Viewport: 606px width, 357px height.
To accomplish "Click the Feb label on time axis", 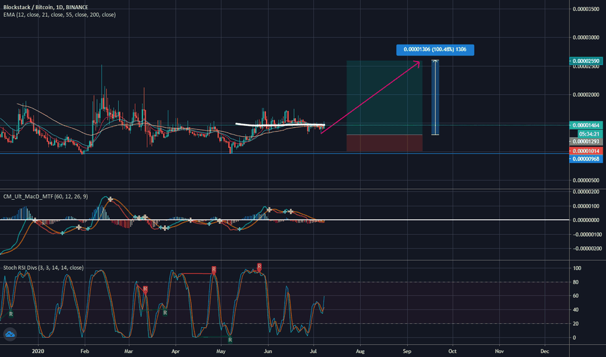I will 85,351.
